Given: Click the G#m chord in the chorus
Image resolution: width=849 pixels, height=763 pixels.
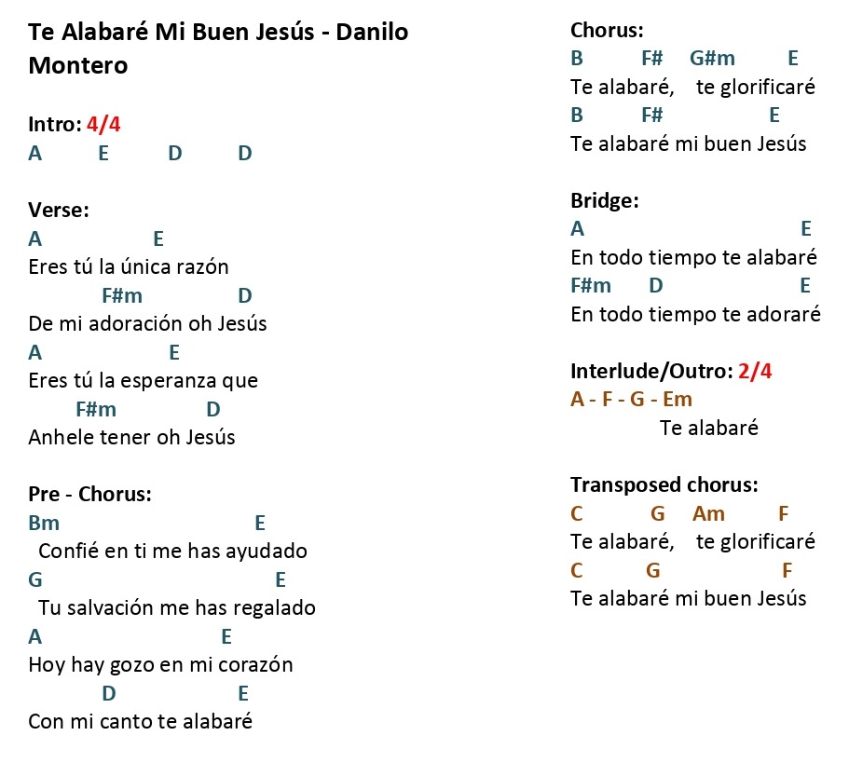Looking at the screenshot, I should coord(713,59).
